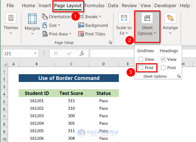
Task: Click the Print Area icon
Action: point(45,34)
